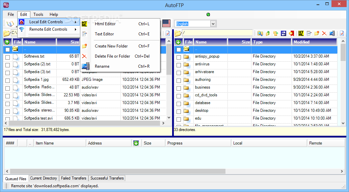The image size is (349, 192).
Task: Open the File menu
Action: [11, 14]
